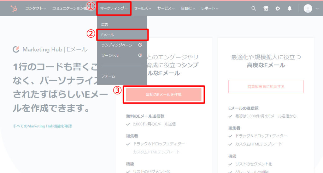Show notifications via the bell icon

point(290,9)
